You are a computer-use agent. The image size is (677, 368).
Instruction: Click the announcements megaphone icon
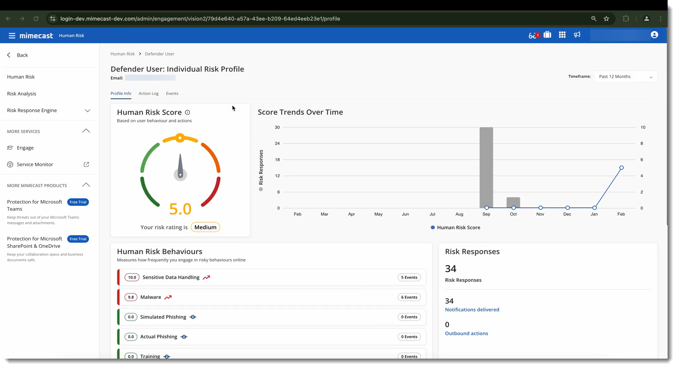point(577,35)
